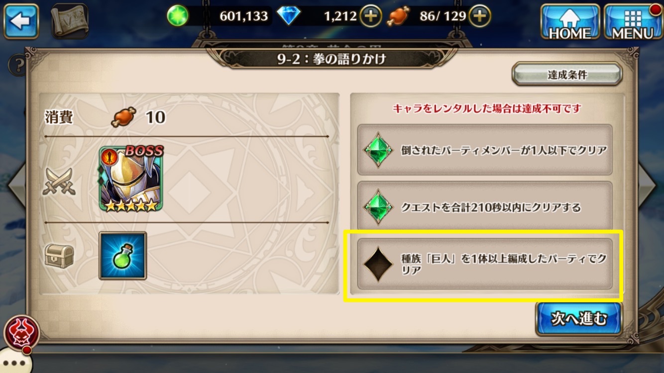
Task: Go to the HOME screen
Action: [x=570, y=21]
